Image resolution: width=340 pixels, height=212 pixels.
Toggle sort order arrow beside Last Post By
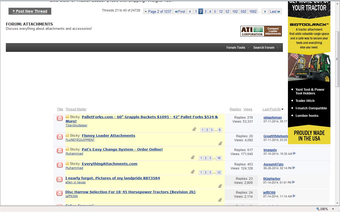click(x=282, y=109)
